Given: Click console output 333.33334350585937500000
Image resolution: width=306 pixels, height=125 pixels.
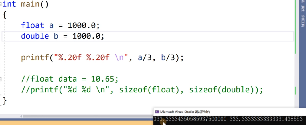Looking at the screenshot, I should (190, 119).
